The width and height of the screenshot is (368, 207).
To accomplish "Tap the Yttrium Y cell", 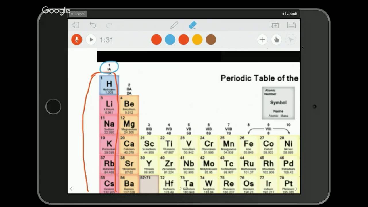I will (x=149, y=165).
